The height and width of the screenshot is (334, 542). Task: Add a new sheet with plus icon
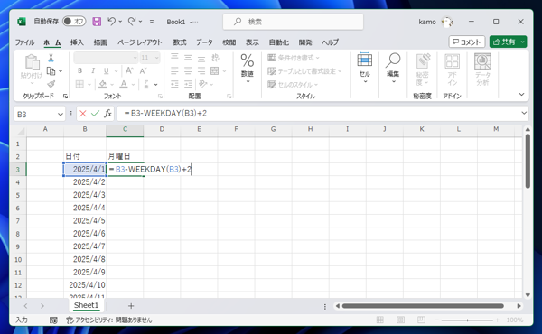[131, 306]
